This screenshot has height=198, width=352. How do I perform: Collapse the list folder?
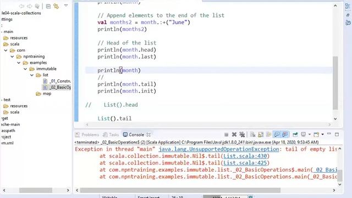click(x=32, y=75)
